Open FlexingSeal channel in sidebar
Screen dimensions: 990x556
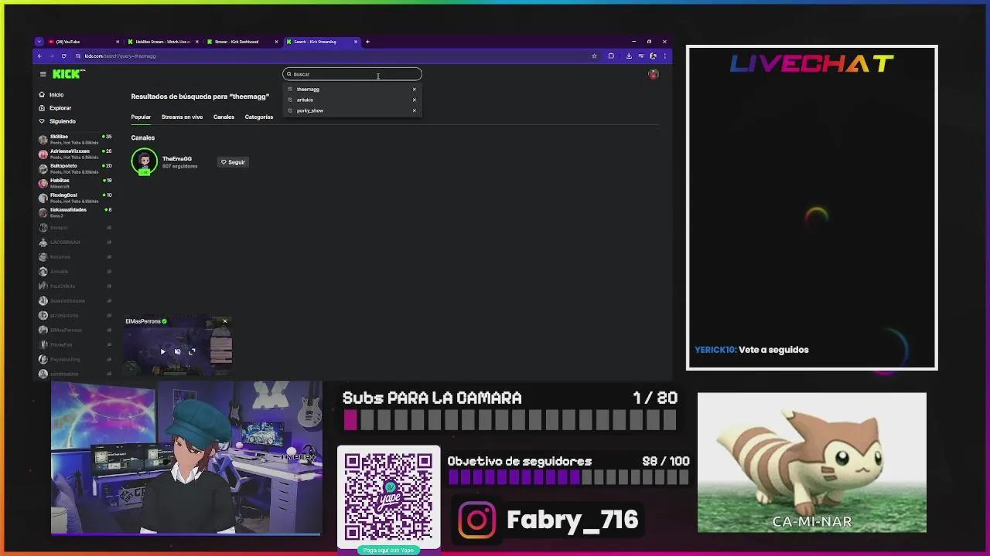click(x=76, y=198)
